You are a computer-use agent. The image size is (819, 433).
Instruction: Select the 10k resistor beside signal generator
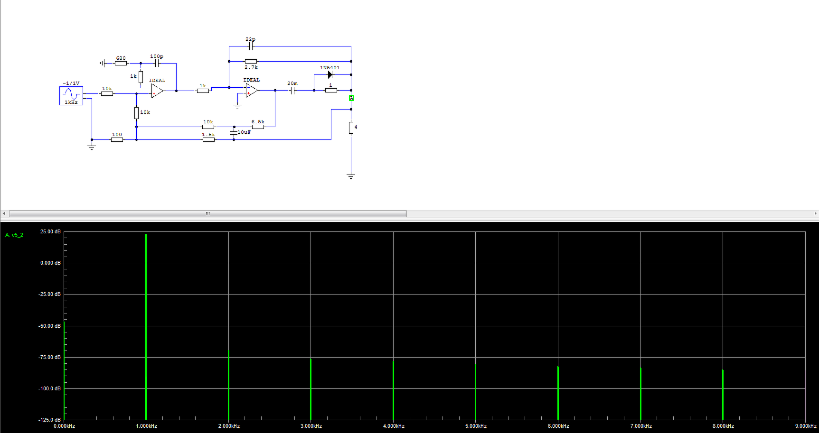[x=107, y=93]
